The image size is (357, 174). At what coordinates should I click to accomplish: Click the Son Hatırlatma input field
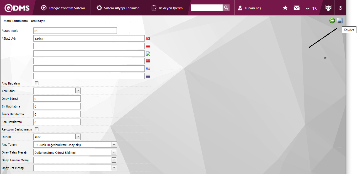[57, 122]
